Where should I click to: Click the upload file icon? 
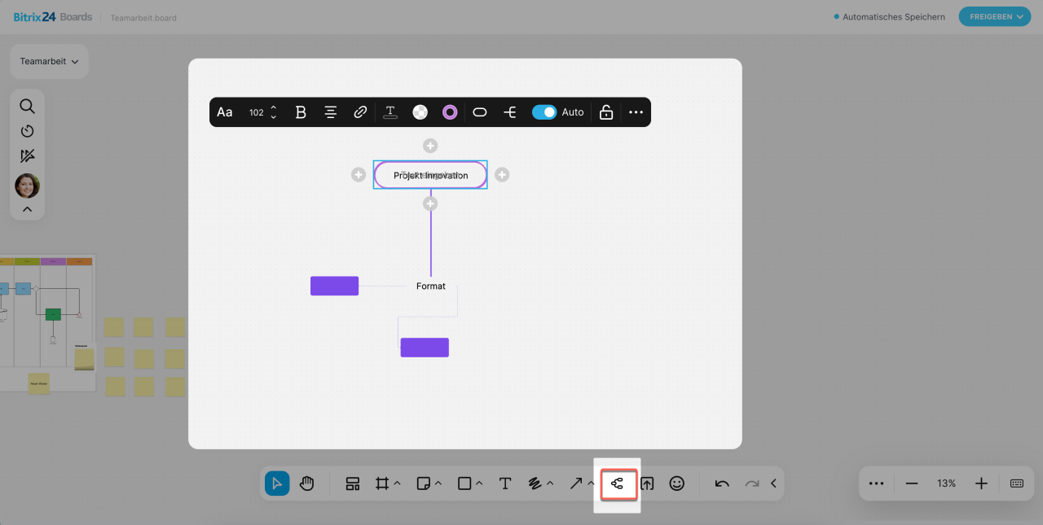647,483
